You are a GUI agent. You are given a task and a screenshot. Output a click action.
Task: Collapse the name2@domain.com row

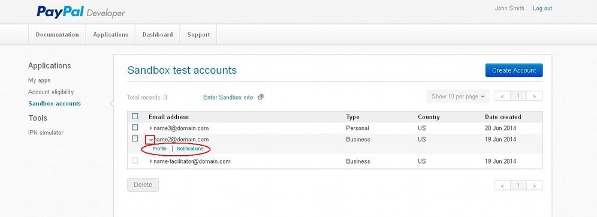pos(151,140)
